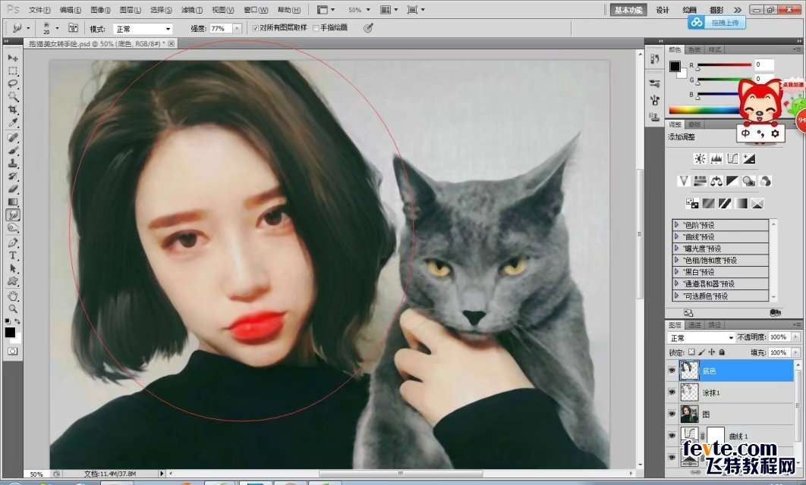Screen dimensions: 806x485
Task: Show more workspaces chevron
Action: (738, 10)
